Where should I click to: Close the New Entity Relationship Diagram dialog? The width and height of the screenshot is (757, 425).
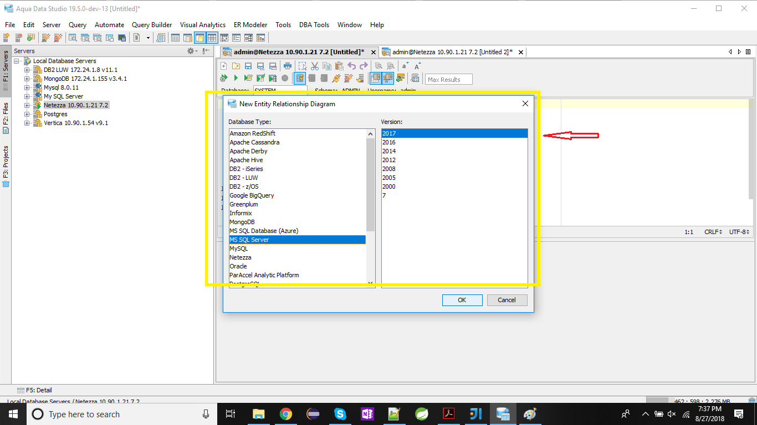coord(525,103)
